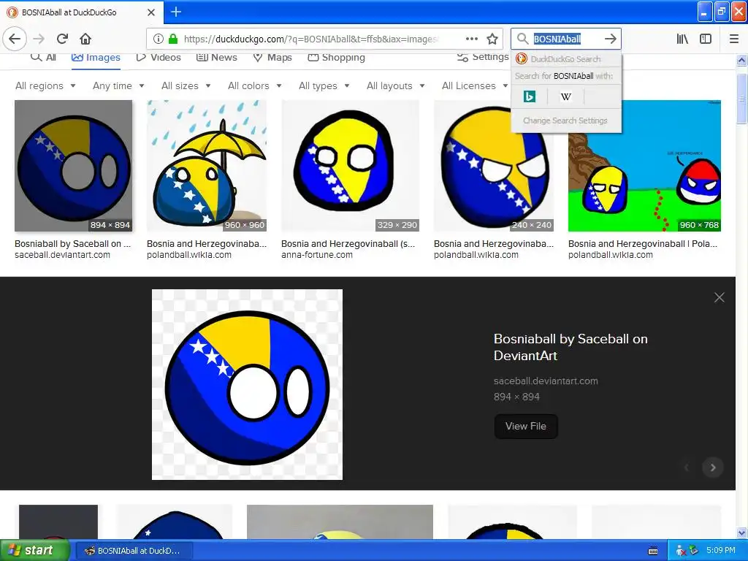Open the angry-eyed 240 × 240 thumbnail
The height and width of the screenshot is (561, 748).
pos(494,166)
